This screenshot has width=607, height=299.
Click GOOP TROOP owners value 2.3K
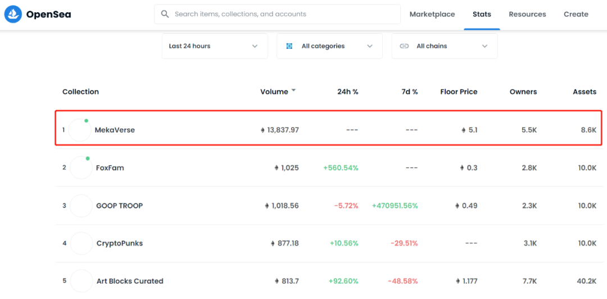pos(529,206)
